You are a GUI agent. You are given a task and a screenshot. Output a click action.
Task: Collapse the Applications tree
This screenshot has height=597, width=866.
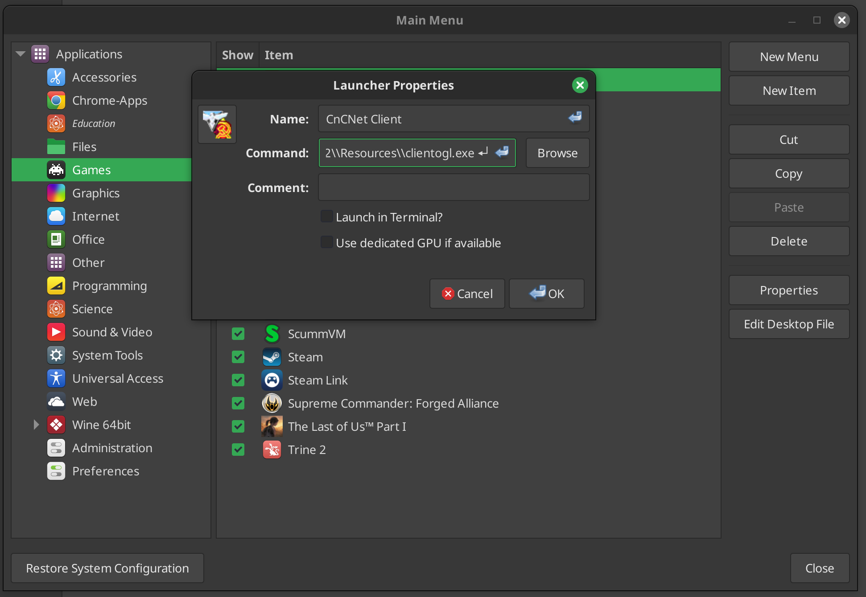click(x=21, y=54)
